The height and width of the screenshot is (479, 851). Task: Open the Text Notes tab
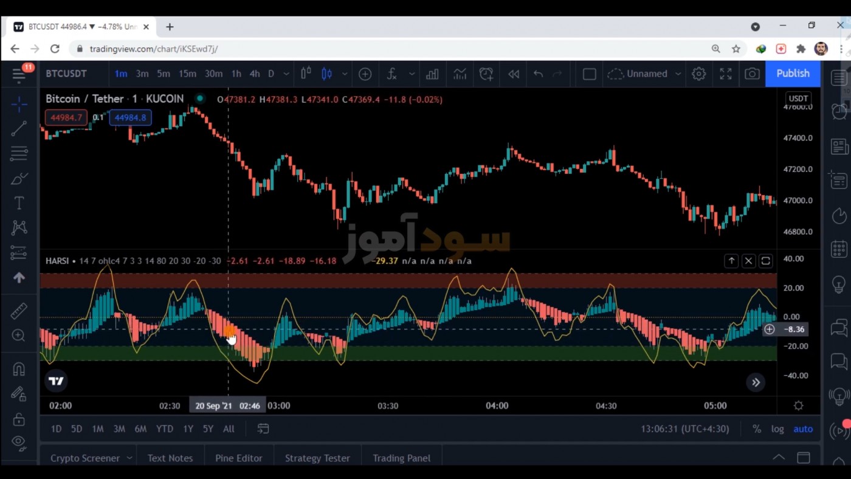click(170, 458)
